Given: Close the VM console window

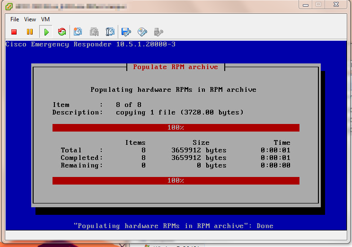Looking at the screenshot, I should (x=336, y=4).
